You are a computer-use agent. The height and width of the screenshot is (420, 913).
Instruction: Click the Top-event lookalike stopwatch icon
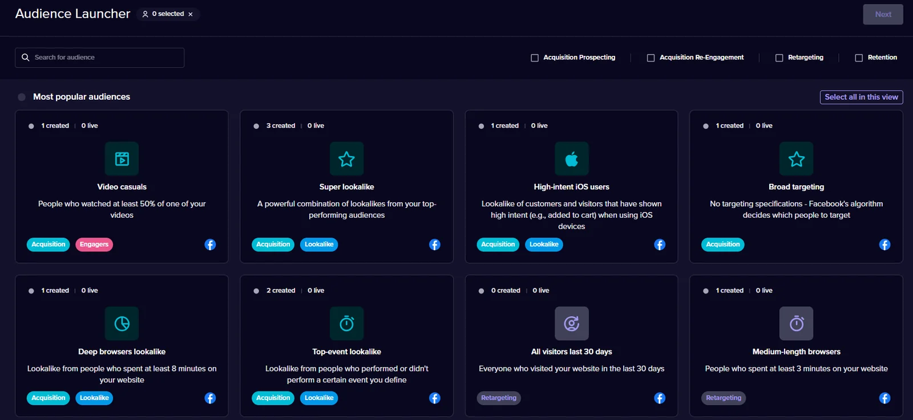click(346, 324)
